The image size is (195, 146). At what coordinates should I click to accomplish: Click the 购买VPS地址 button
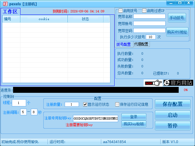point(177,32)
